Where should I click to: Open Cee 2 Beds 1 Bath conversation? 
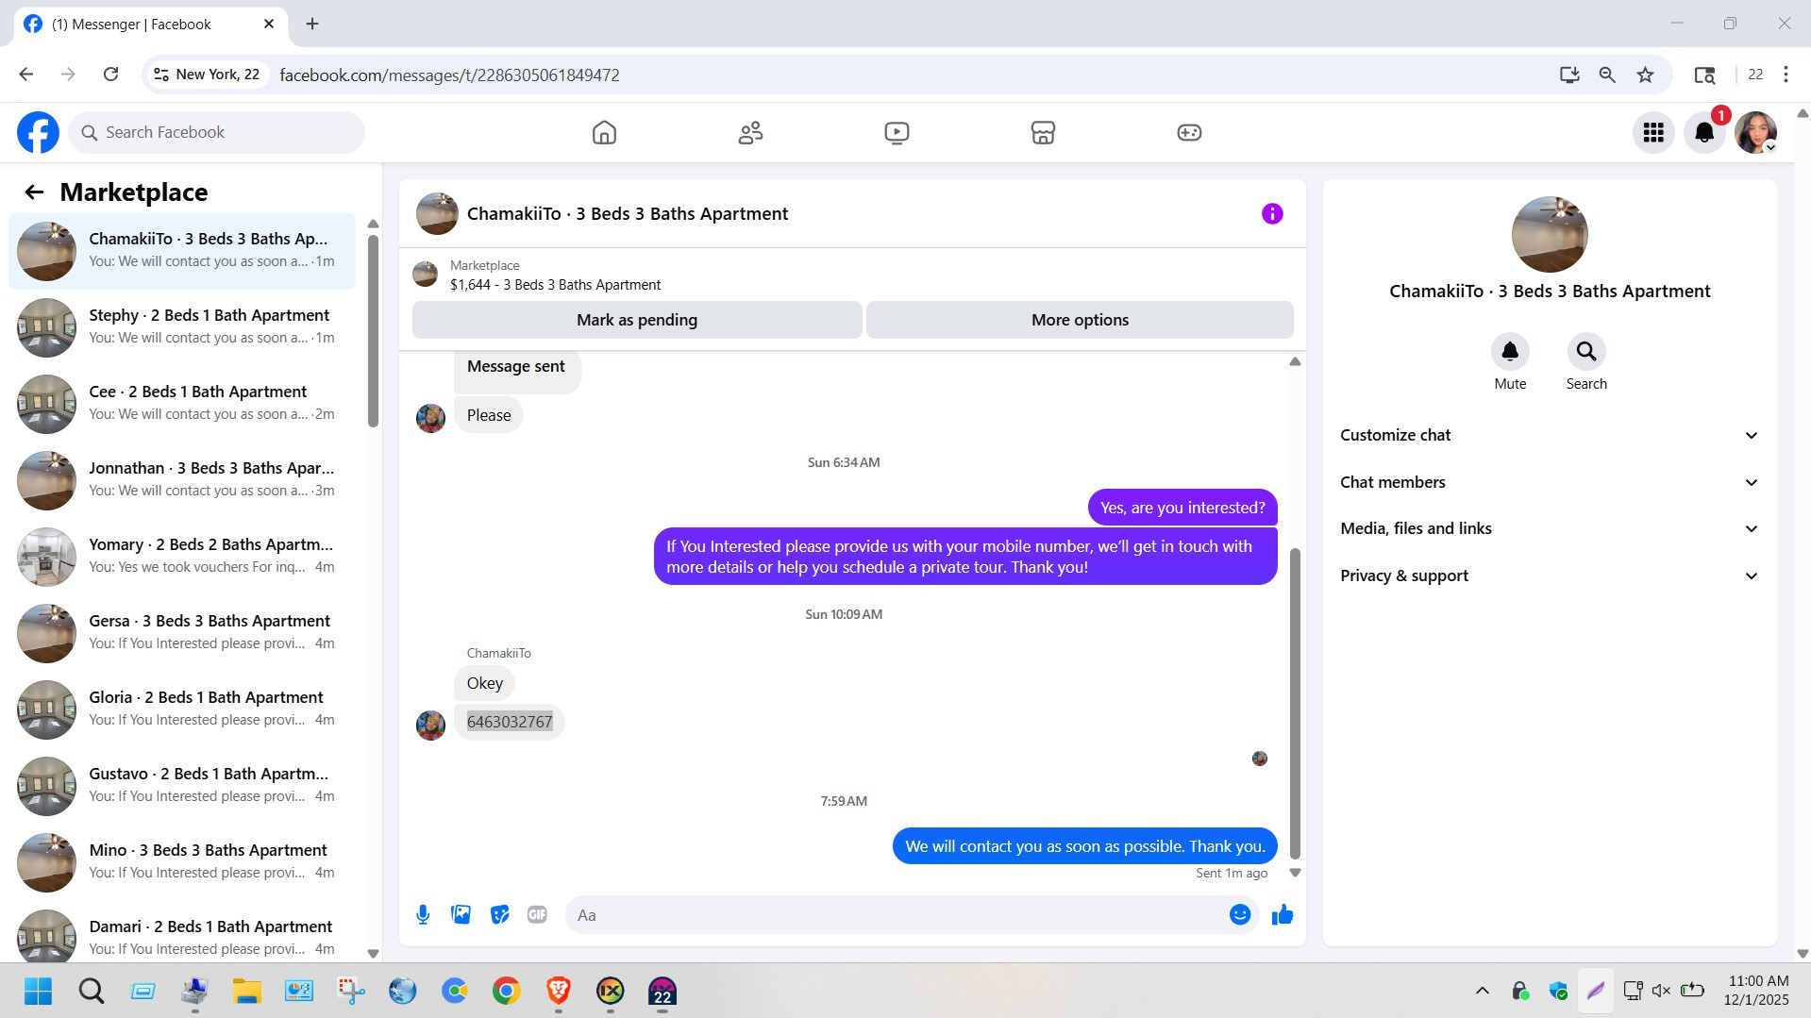[x=182, y=404]
